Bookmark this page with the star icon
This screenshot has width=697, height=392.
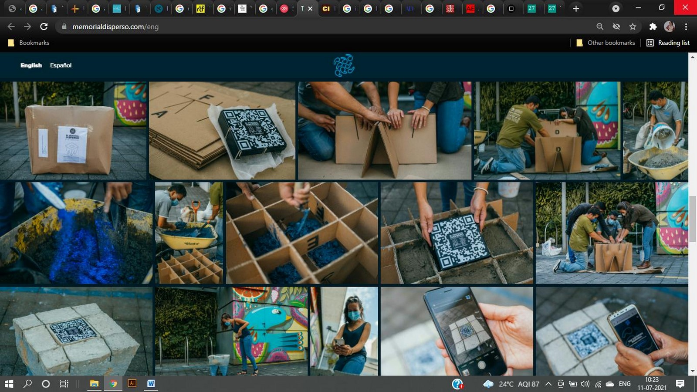(633, 27)
